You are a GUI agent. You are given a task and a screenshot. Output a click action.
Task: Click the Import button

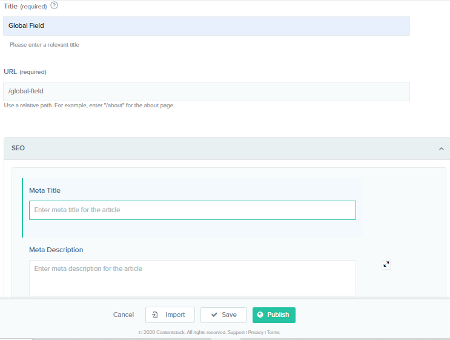[170, 315]
